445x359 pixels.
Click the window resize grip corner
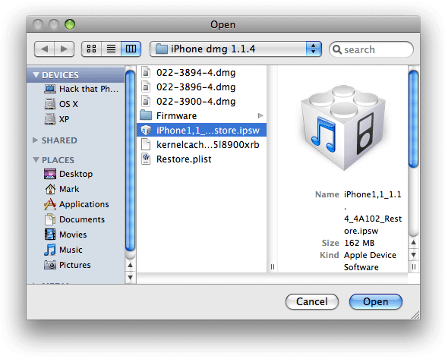tap(415, 315)
